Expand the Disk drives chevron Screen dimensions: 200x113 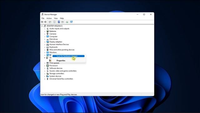pyautogui.click(x=45, y=39)
